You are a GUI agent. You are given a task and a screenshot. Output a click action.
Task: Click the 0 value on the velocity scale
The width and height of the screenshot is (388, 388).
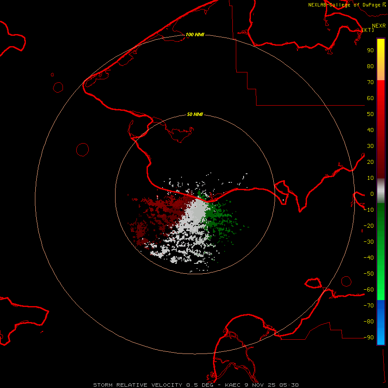372,194
